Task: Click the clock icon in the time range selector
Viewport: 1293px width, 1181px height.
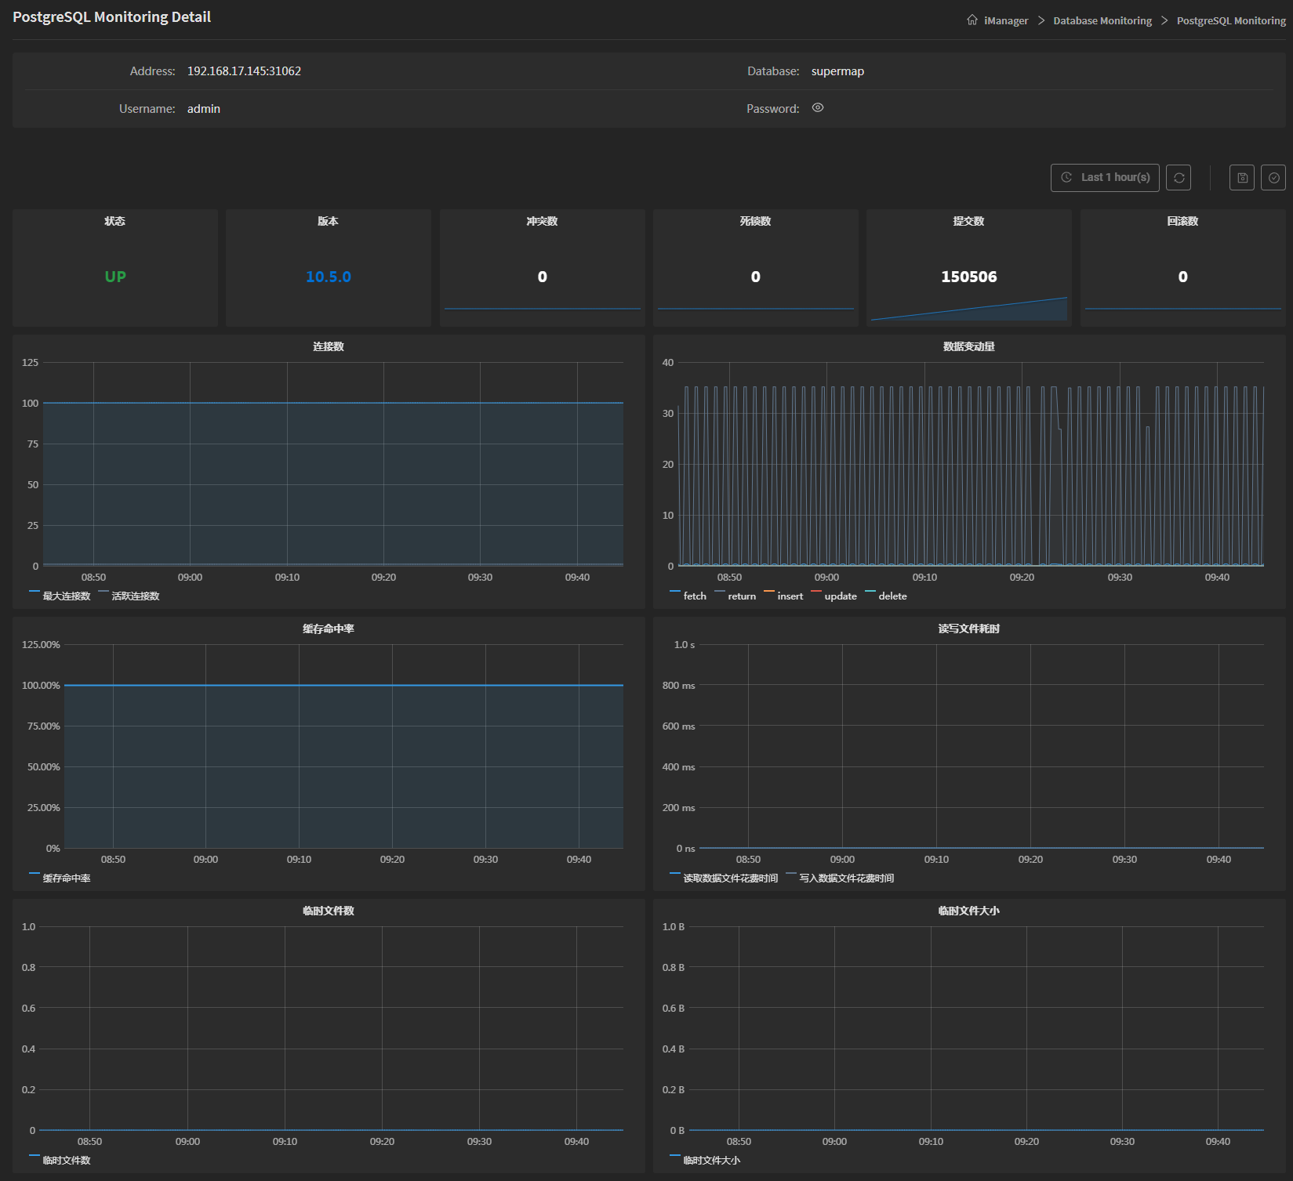Action: pos(1066,177)
